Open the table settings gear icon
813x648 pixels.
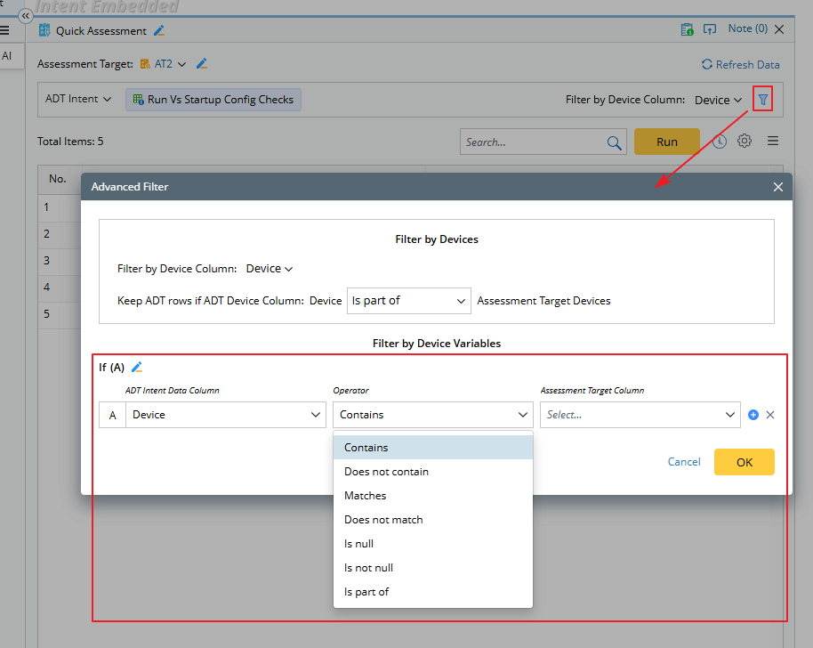(x=745, y=142)
